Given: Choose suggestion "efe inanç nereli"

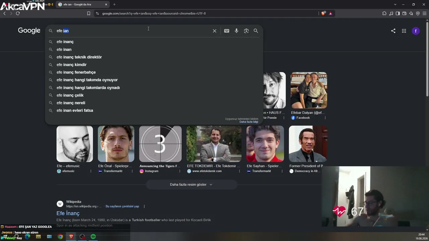Looking at the screenshot, I should [x=154, y=103].
